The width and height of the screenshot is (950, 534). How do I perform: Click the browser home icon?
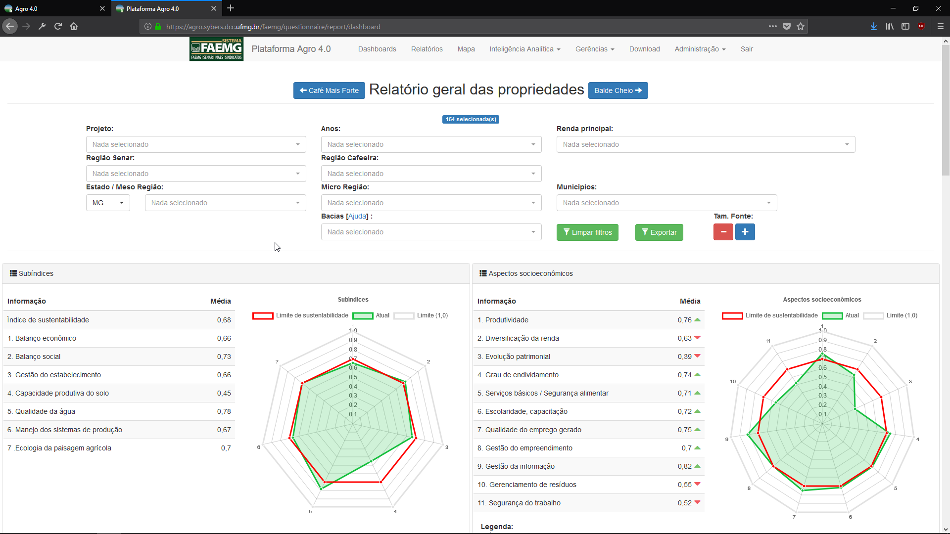[x=74, y=26]
